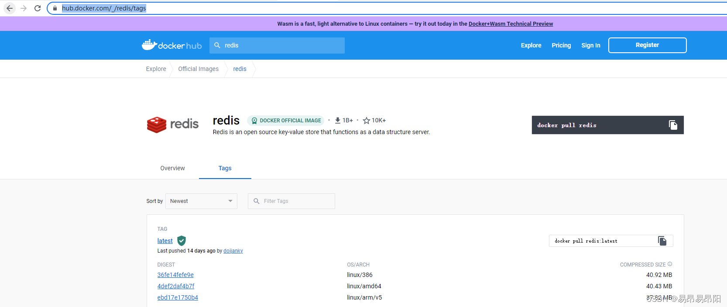Viewport: 727px width, 307px height.
Task: Click the Register button
Action: click(x=648, y=45)
